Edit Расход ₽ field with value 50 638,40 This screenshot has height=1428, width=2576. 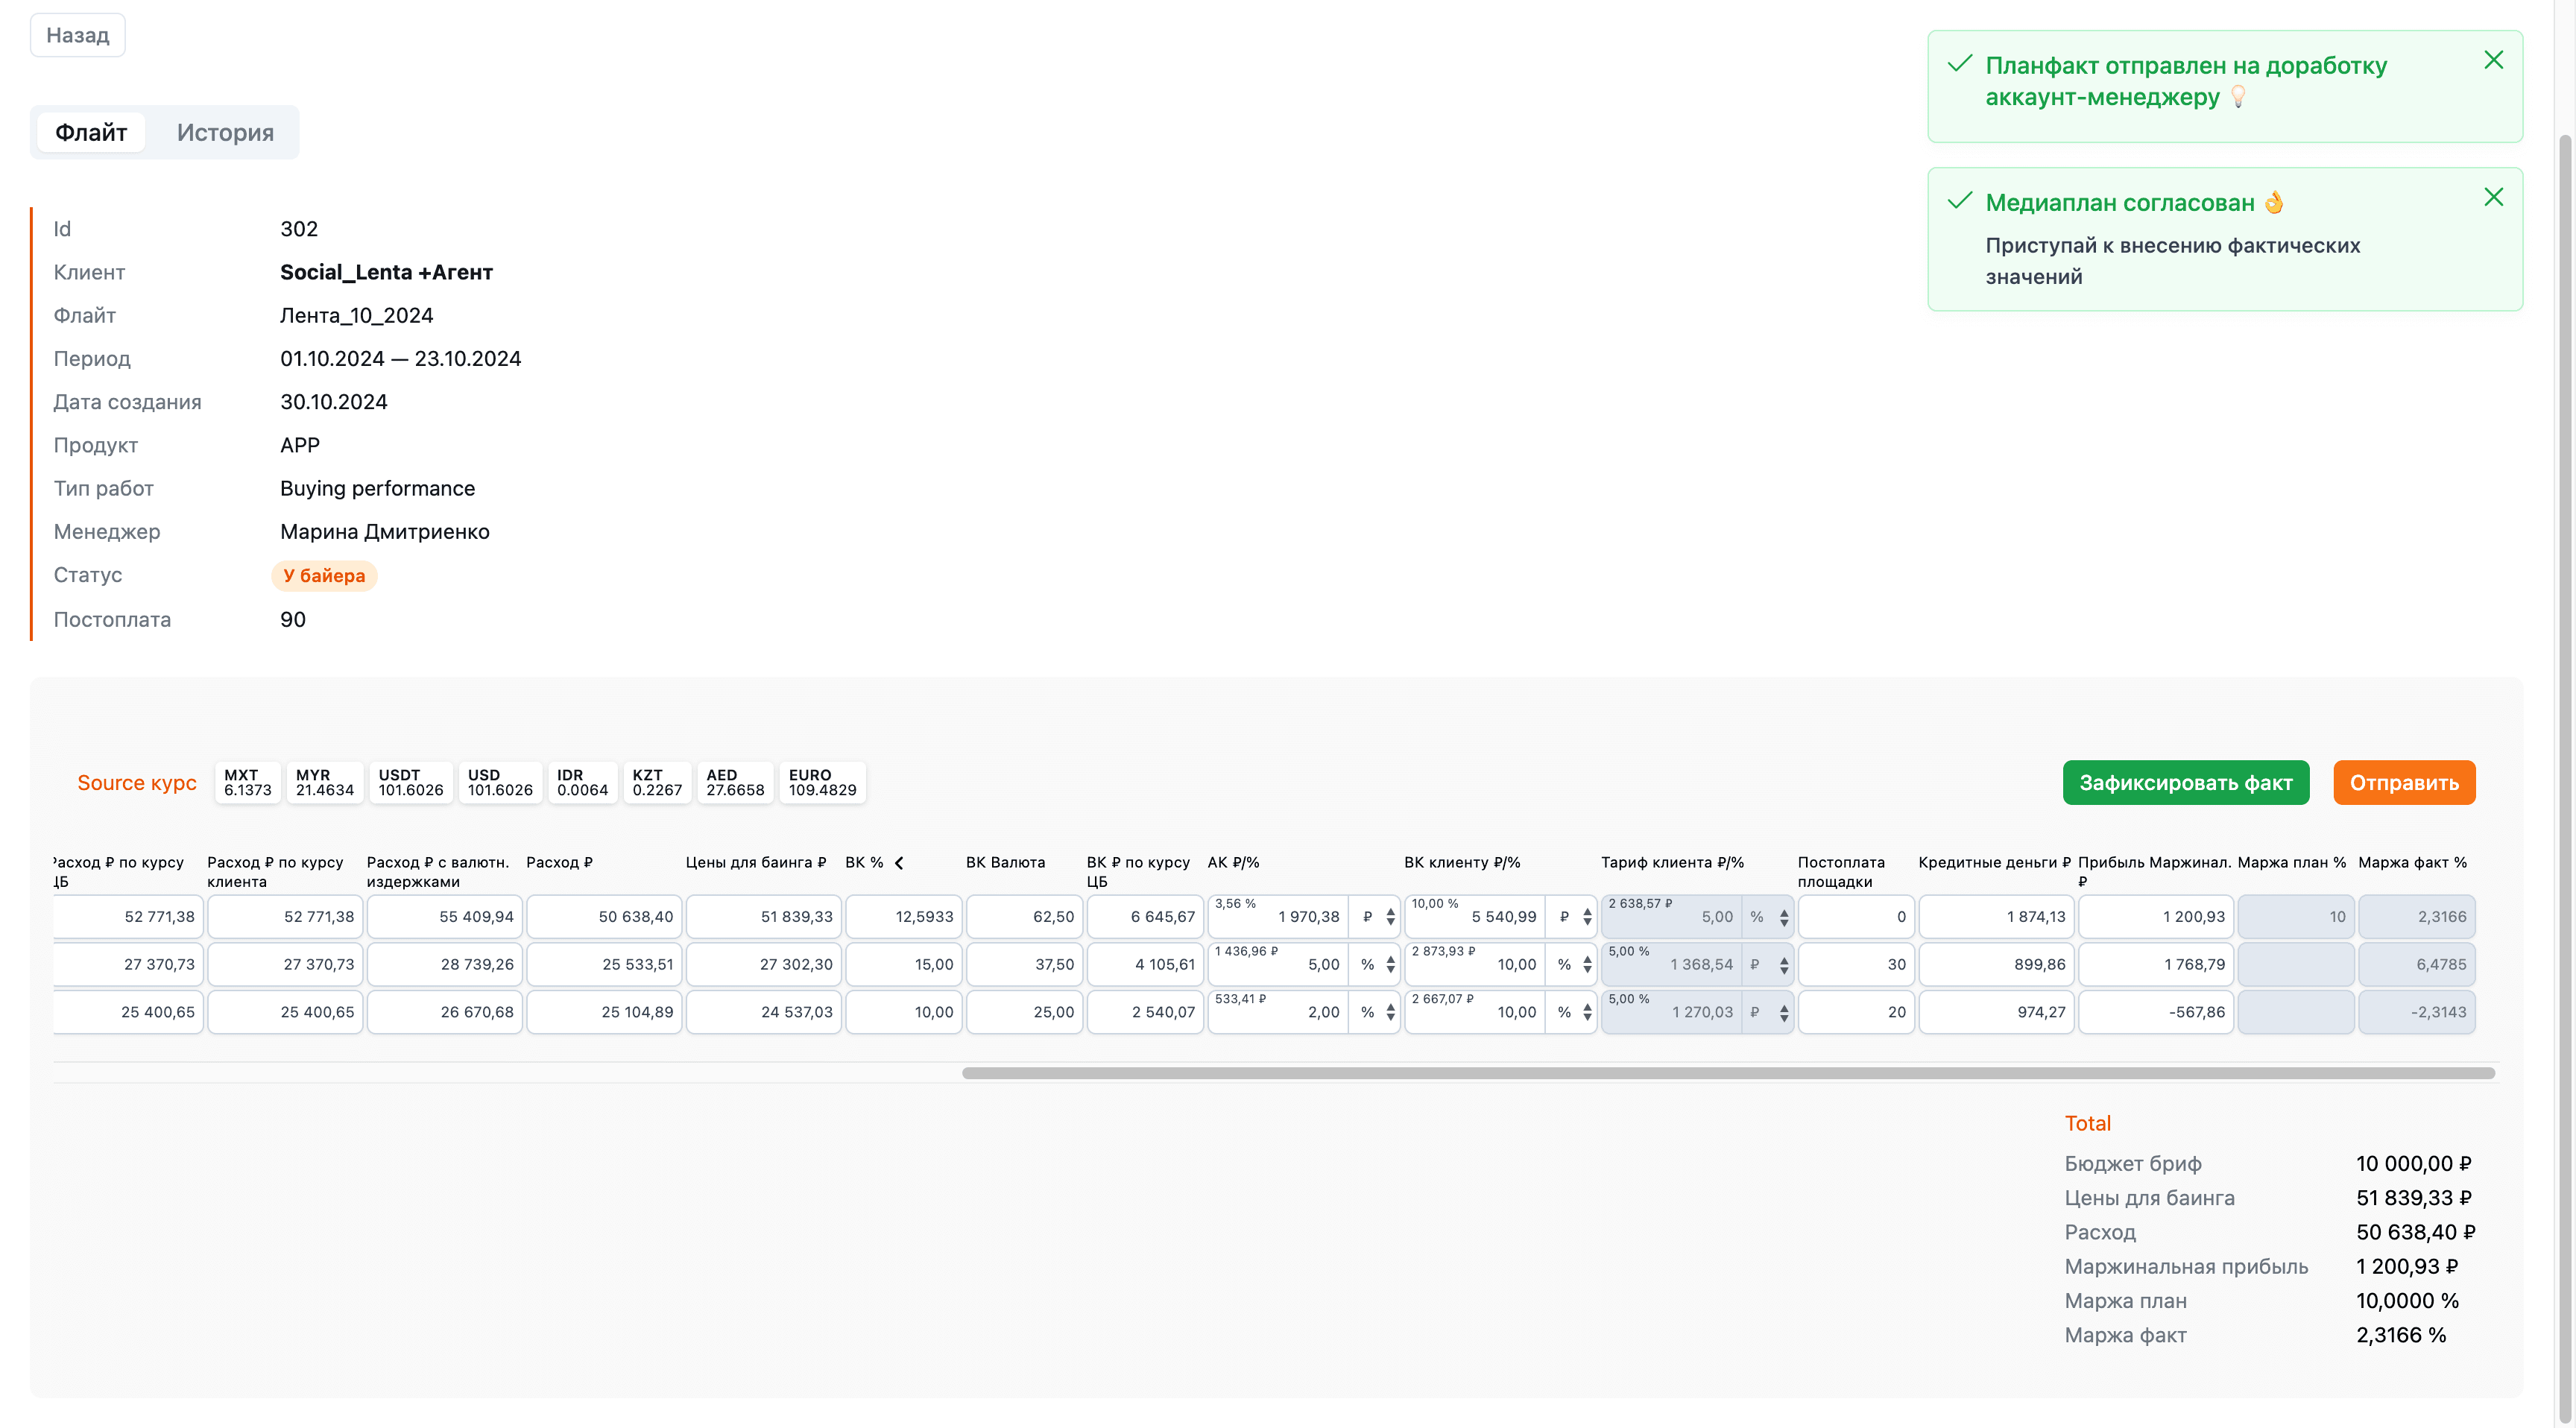point(604,917)
